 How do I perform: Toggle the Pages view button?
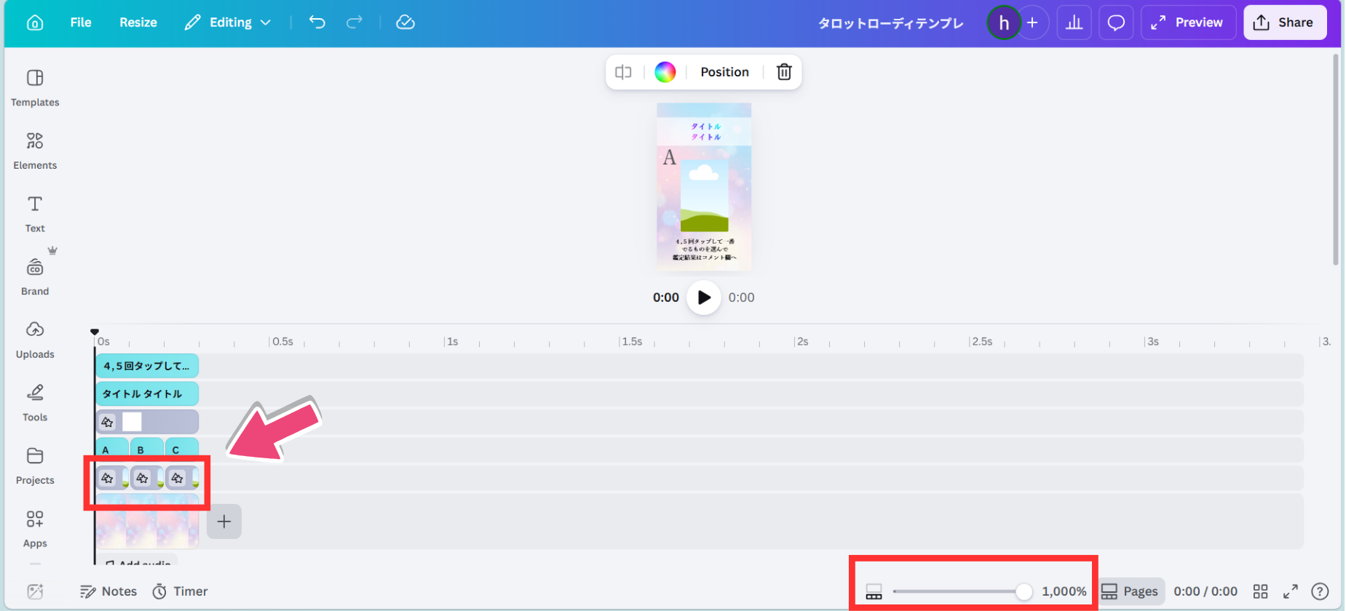click(x=1130, y=591)
